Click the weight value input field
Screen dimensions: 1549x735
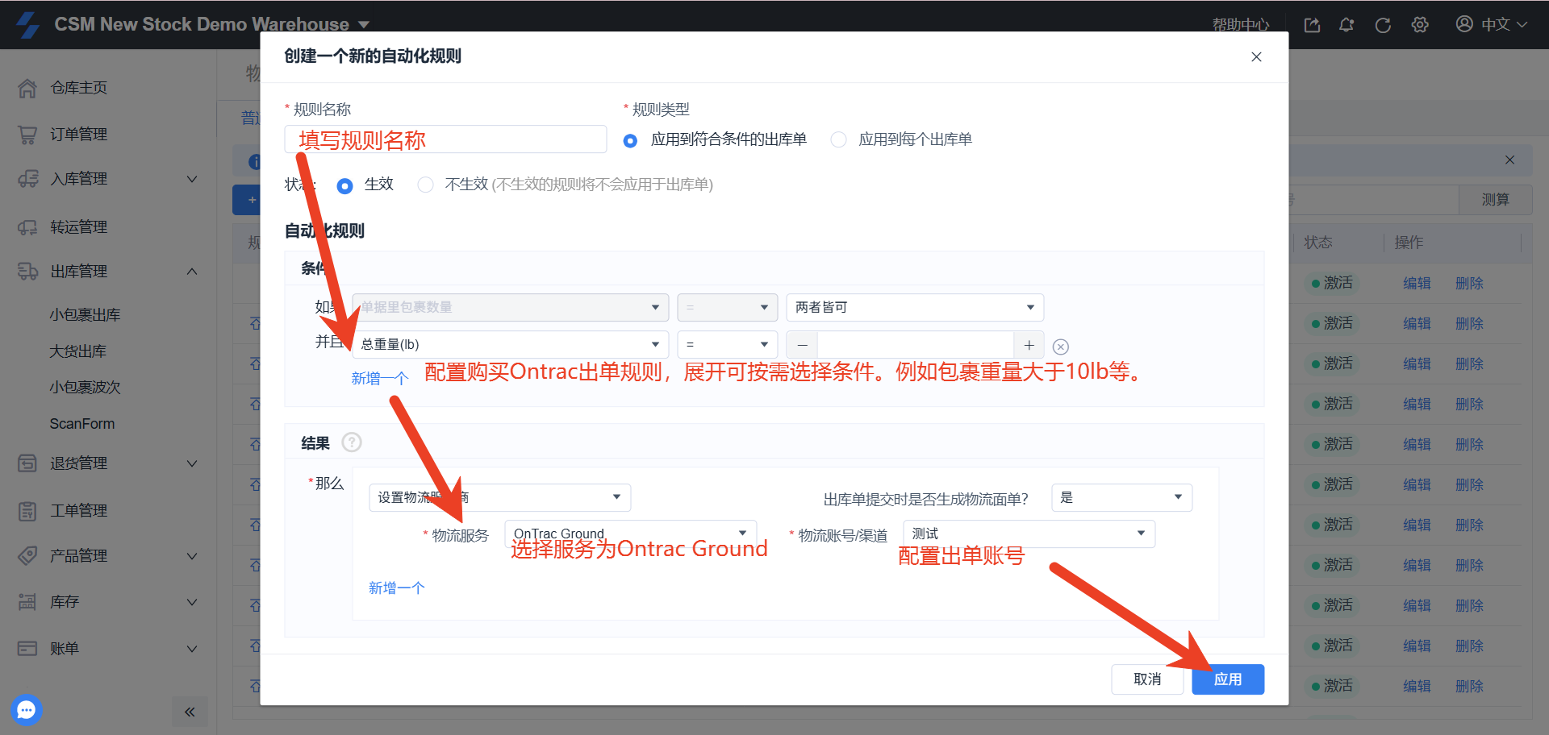pyautogui.click(x=916, y=345)
